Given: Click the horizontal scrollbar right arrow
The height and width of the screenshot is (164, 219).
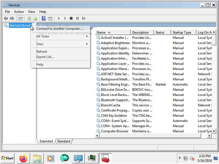Looking at the screenshot, I should [x=209, y=136].
